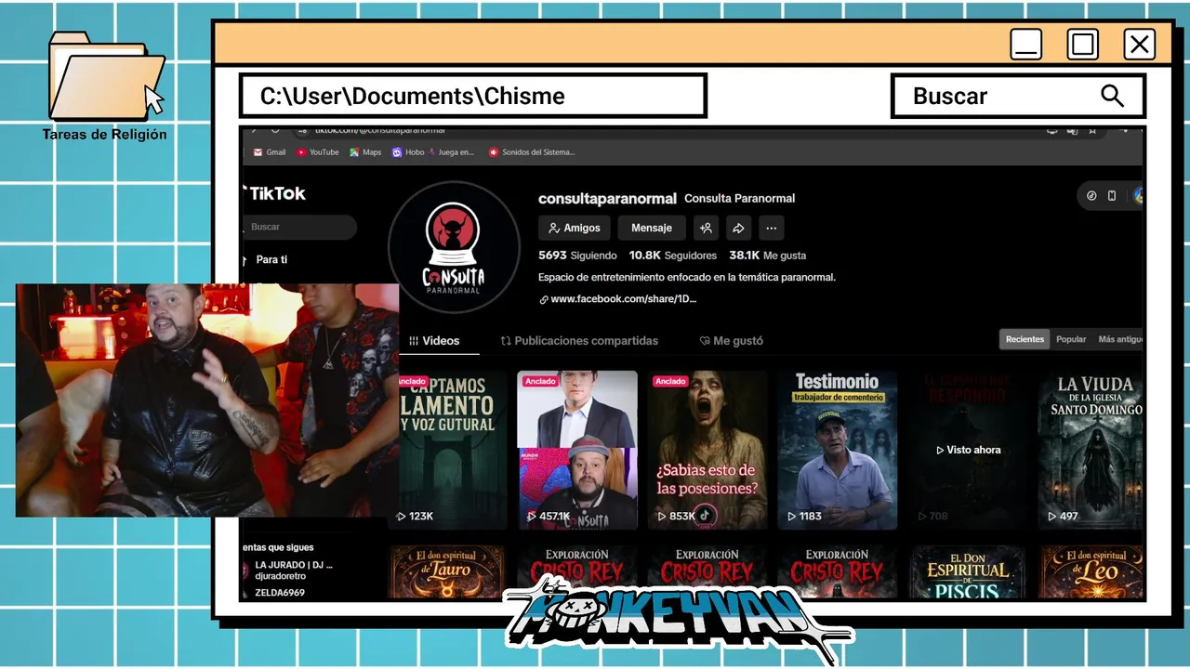
Task: Open the LA JURADO | DJ account
Action: click(x=288, y=570)
